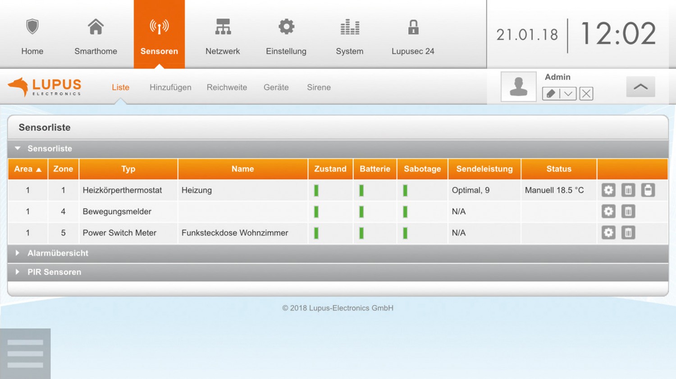The image size is (676, 379).
Task: Delete the Bewegungsmelder sensor
Action: pos(628,211)
